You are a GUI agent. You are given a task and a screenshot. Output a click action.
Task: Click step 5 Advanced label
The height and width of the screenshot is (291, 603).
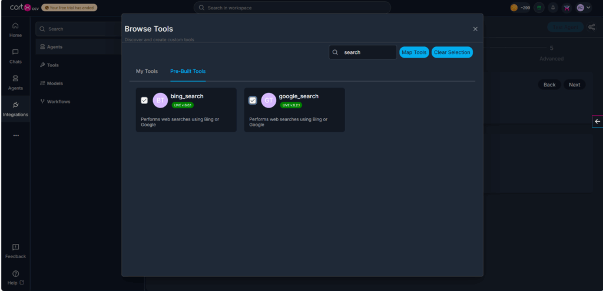coord(551,59)
